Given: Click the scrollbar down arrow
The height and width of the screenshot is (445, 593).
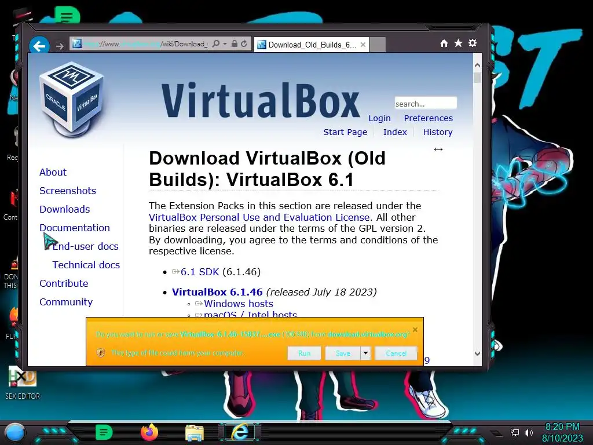Looking at the screenshot, I should click(477, 353).
